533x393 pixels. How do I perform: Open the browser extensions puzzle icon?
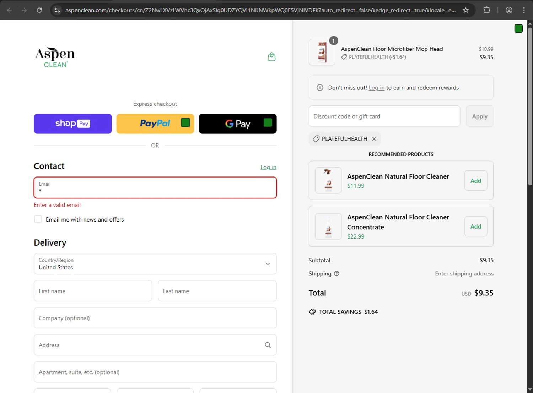coord(487,10)
